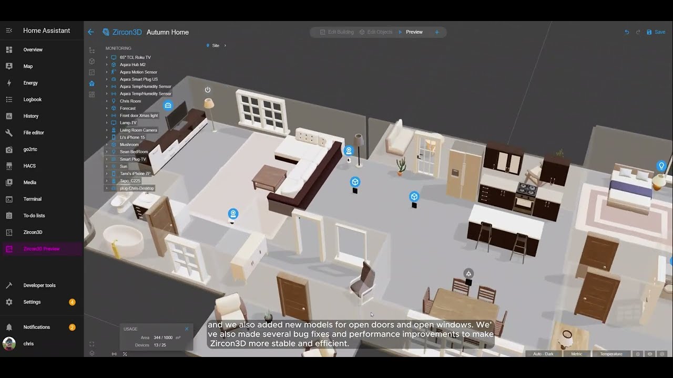This screenshot has height=378, width=673.
Task: Go back with the blue arrow icon
Action: [x=90, y=32]
